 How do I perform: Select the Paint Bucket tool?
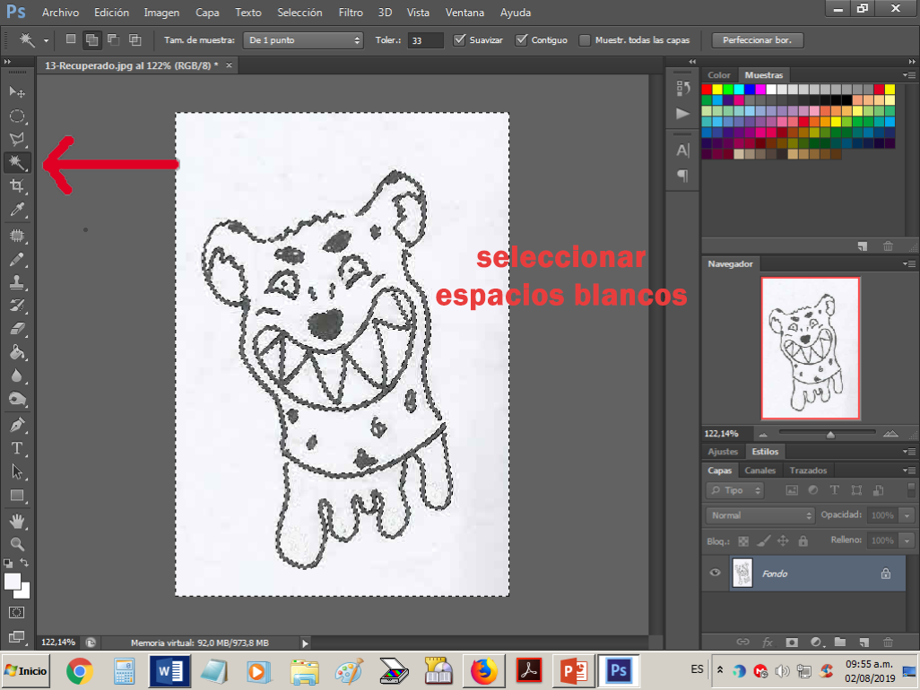[x=17, y=352]
